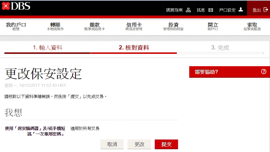Open the sitemap icon next to 網頁指南
270x152 pixels.
click(x=188, y=10)
